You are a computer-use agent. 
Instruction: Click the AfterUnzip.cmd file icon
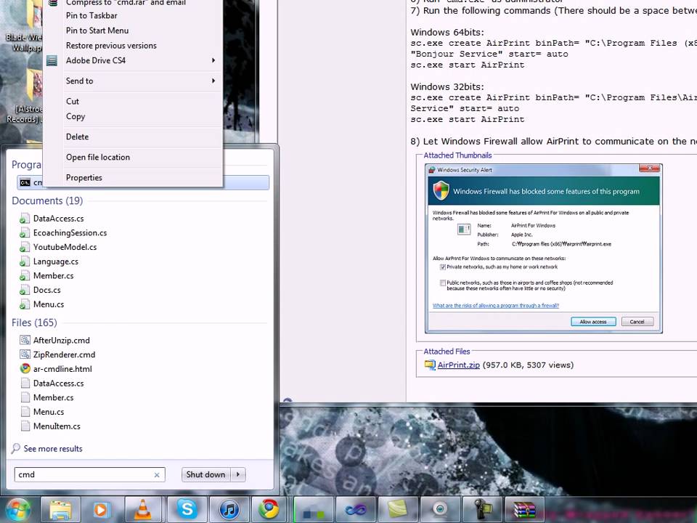25,340
